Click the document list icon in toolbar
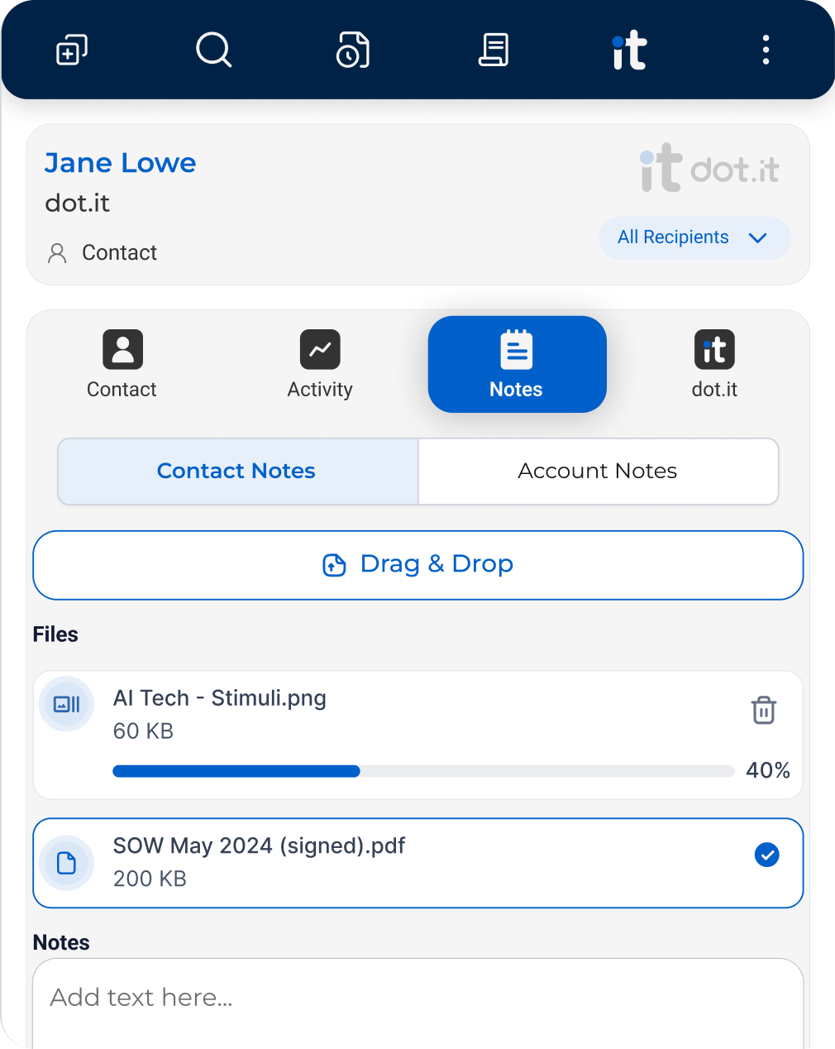Screen dimensions: 835x1049 click(x=494, y=50)
